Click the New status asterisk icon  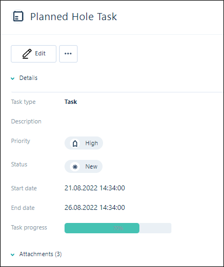click(75, 166)
